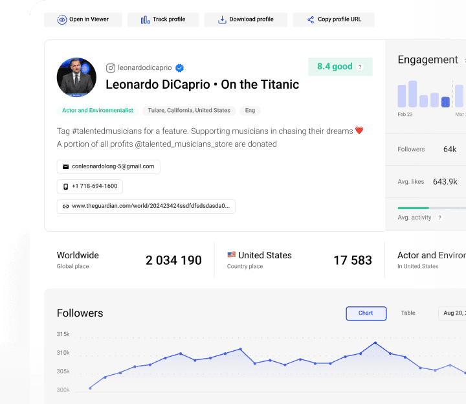Click the help icon next to Avg. activity
Viewport: 466px width, 404px height.
(440, 218)
